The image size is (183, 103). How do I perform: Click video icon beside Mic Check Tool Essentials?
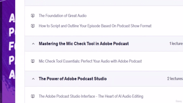[x=33, y=61]
